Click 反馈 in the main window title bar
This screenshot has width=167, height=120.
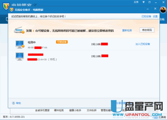pos(136,2)
